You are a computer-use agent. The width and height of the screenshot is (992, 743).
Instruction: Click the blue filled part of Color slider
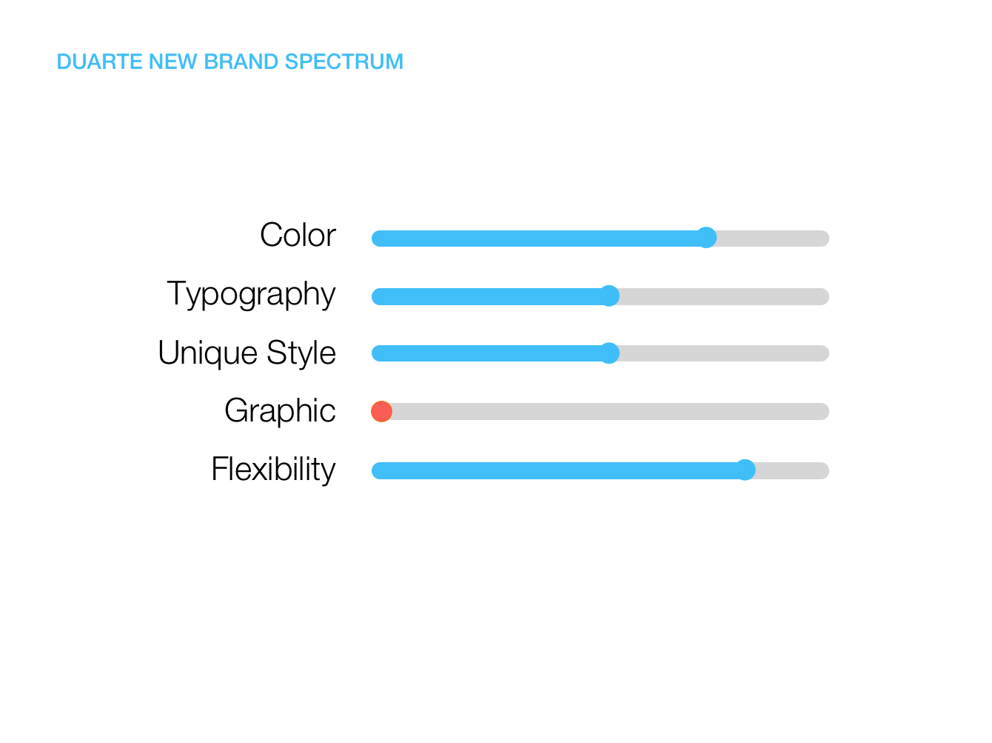point(534,239)
